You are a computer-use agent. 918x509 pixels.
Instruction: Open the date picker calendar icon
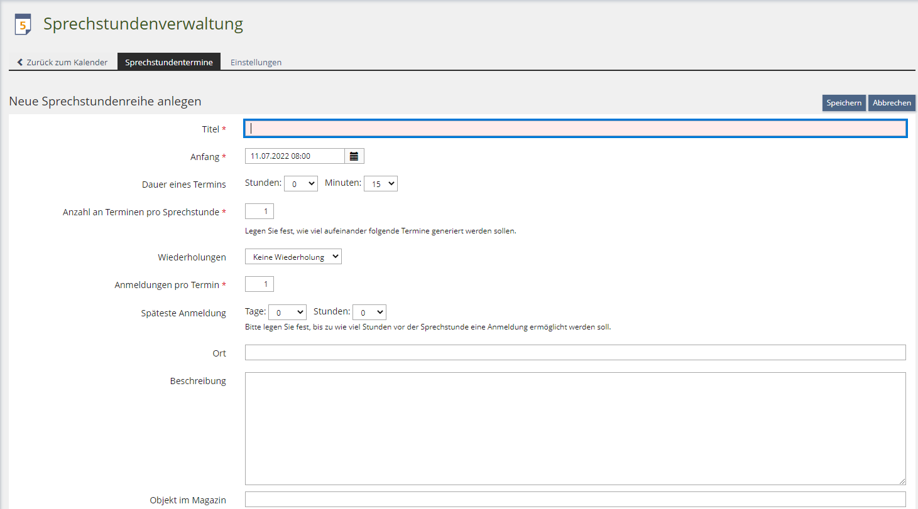(354, 156)
